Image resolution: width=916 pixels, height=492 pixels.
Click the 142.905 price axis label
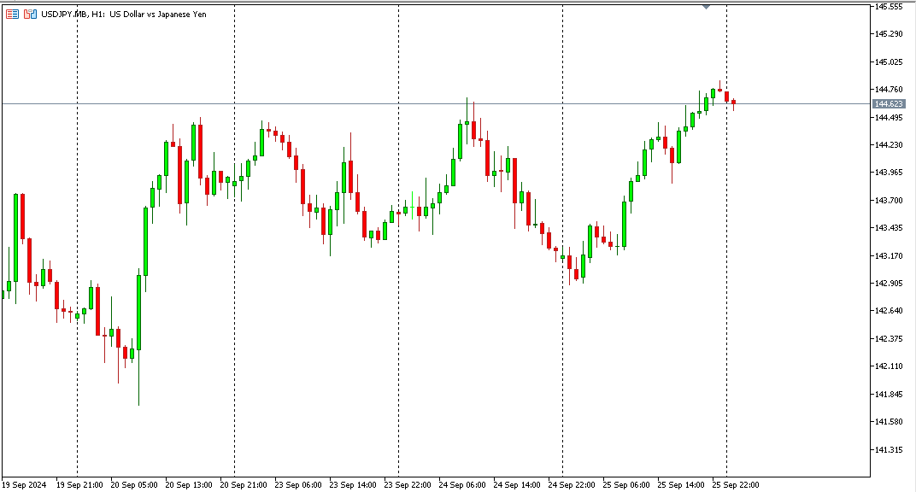pos(889,283)
